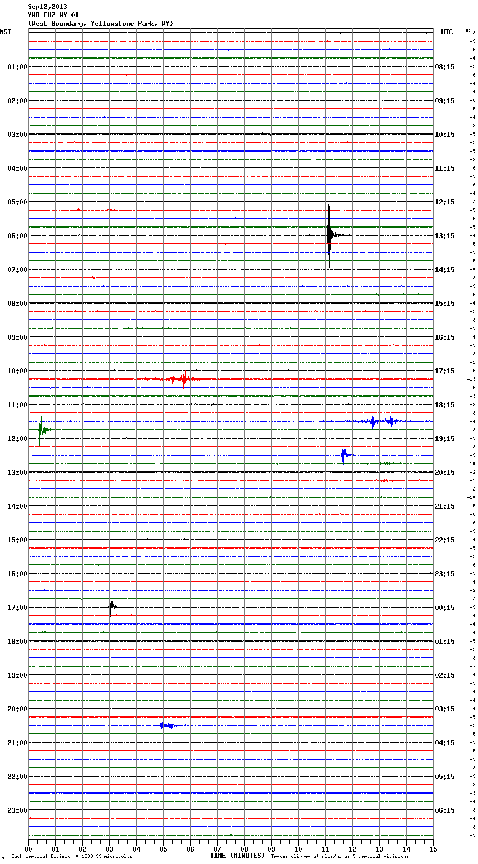The width and height of the screenshot is (478, 864).
Task: Click the 00:15 UTC time label
Action: (x=445, y=608)
